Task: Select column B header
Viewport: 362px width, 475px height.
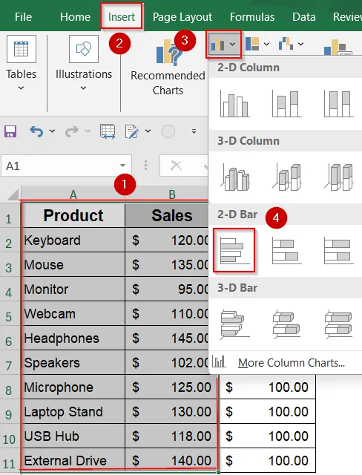Action: point(172,194)
